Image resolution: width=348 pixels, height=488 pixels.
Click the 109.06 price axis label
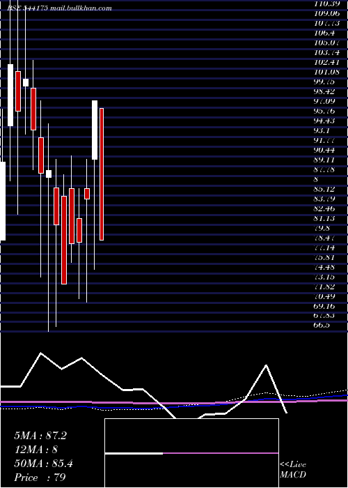tap(326, 13)
